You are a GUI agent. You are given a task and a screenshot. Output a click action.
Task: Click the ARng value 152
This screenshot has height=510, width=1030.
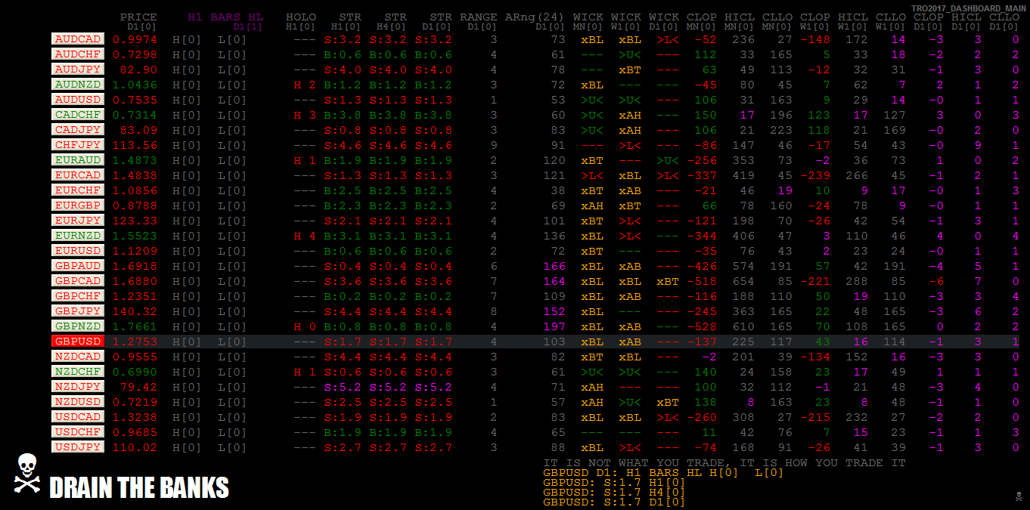[554, 311]
